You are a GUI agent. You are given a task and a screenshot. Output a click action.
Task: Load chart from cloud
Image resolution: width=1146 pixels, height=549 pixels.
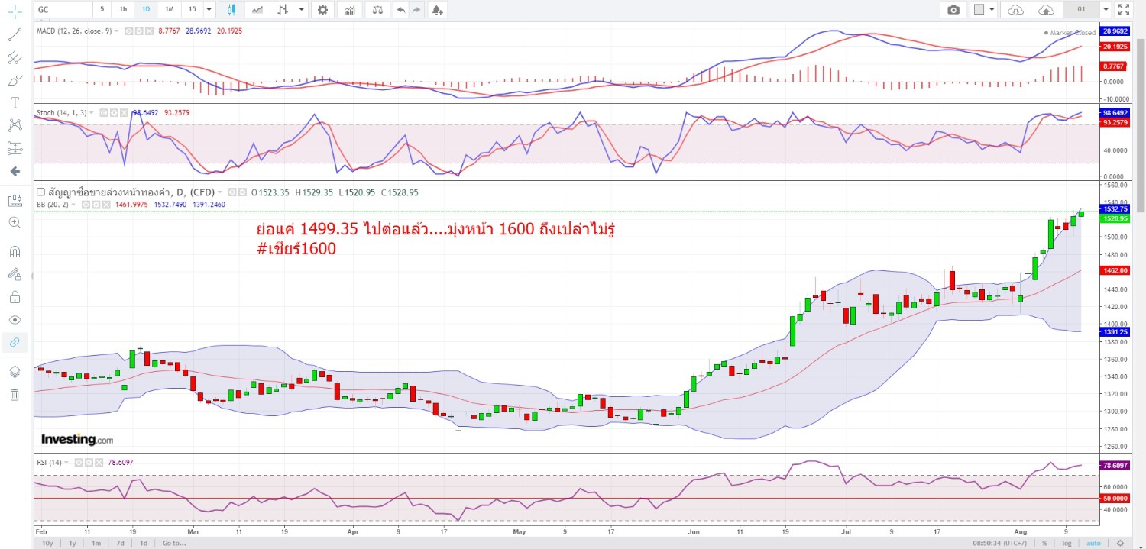pos(1015,9)
